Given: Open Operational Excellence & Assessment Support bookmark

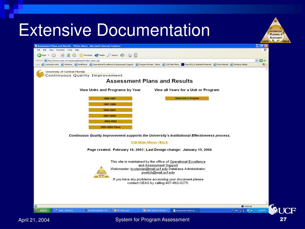Looking at the screenshot, I should [111, 64].
